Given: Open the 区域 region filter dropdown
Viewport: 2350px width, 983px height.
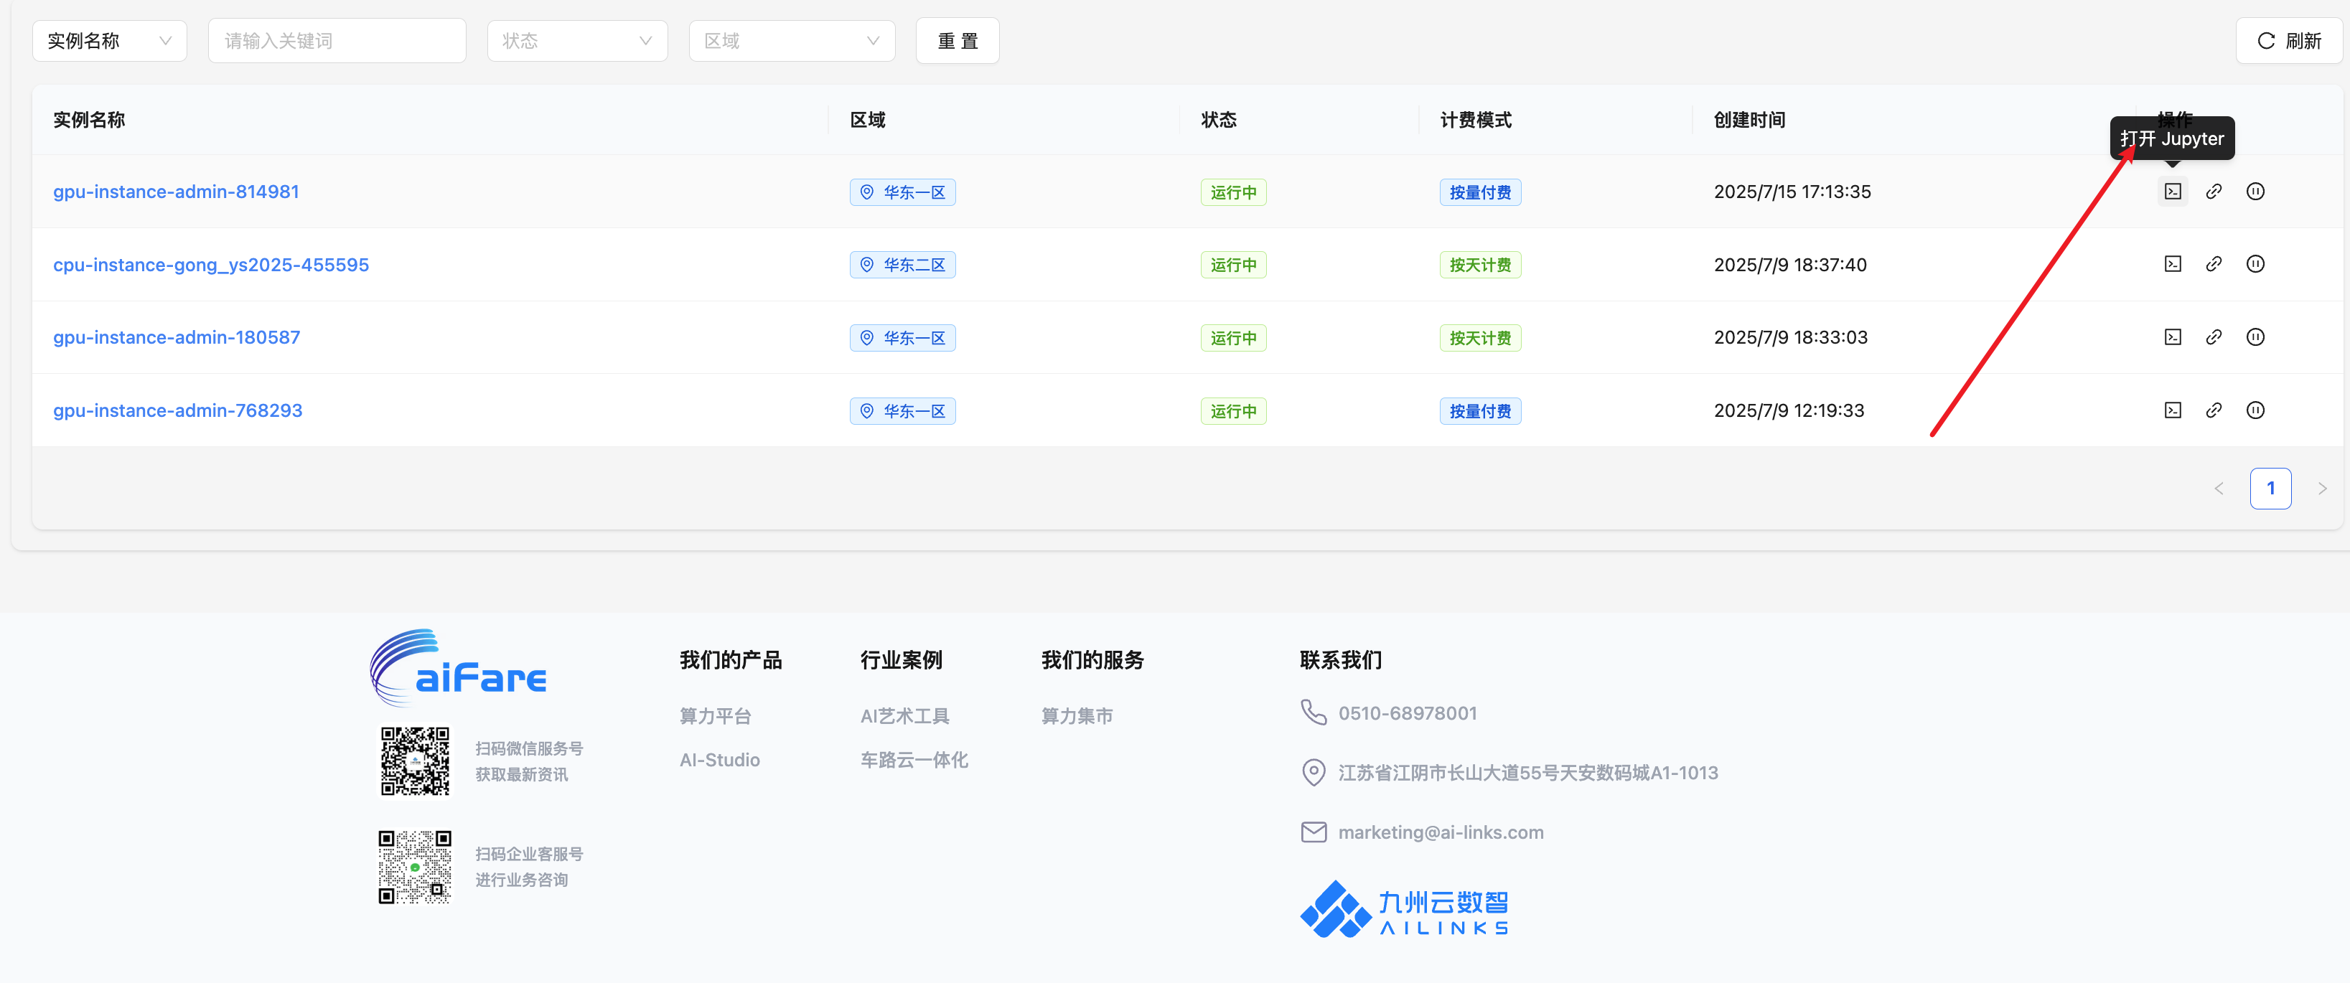Looking at the screenshot, I should [791, 40].
